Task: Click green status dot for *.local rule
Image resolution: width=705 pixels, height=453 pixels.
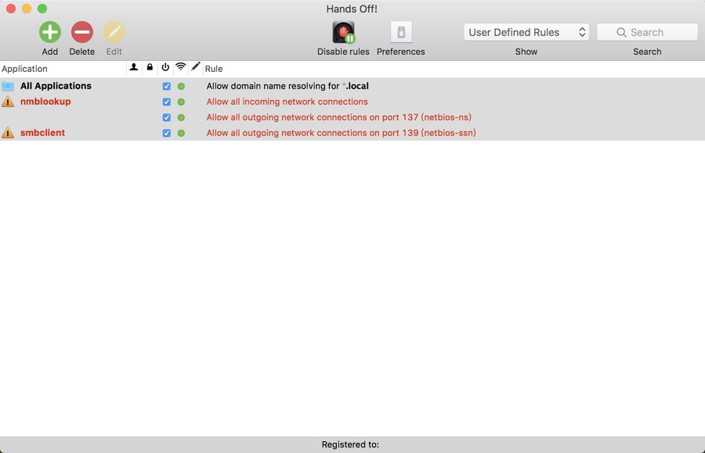Action: pos(181,86)
